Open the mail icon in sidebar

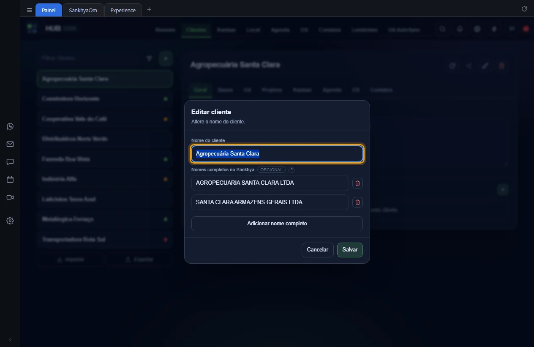[10, 144]
